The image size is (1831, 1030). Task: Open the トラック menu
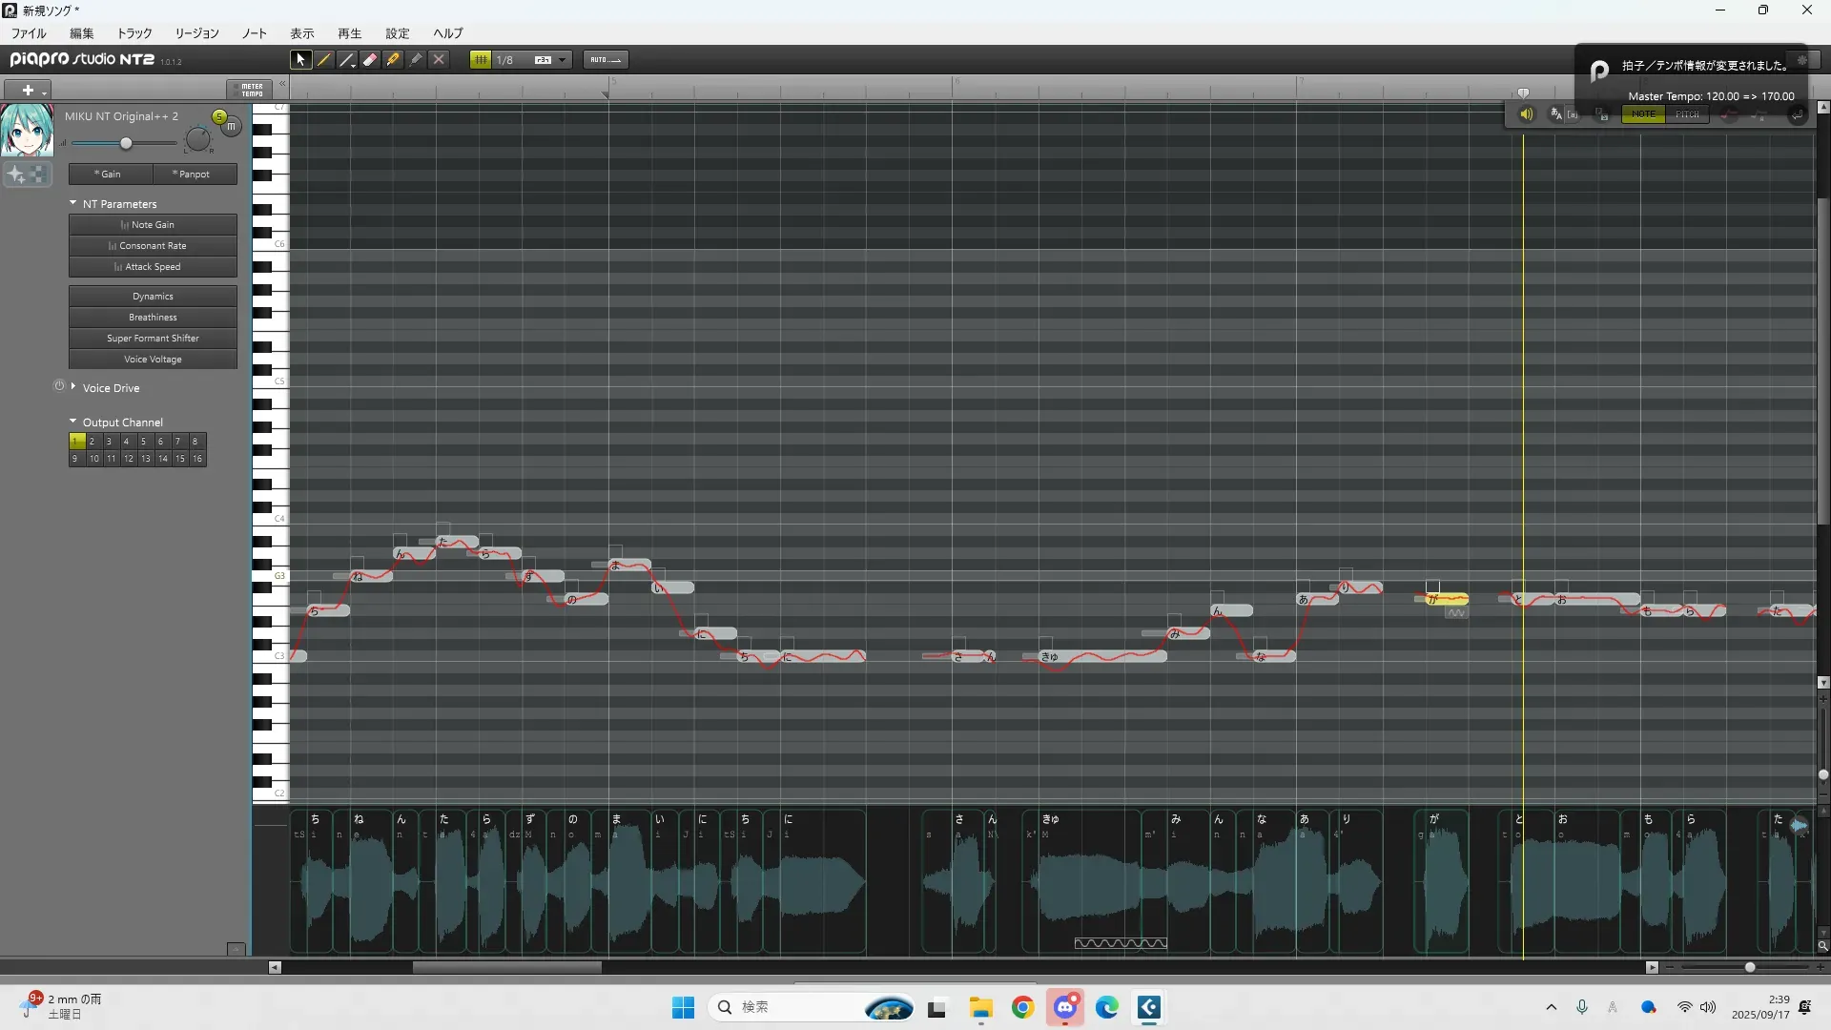click(134, 33)
